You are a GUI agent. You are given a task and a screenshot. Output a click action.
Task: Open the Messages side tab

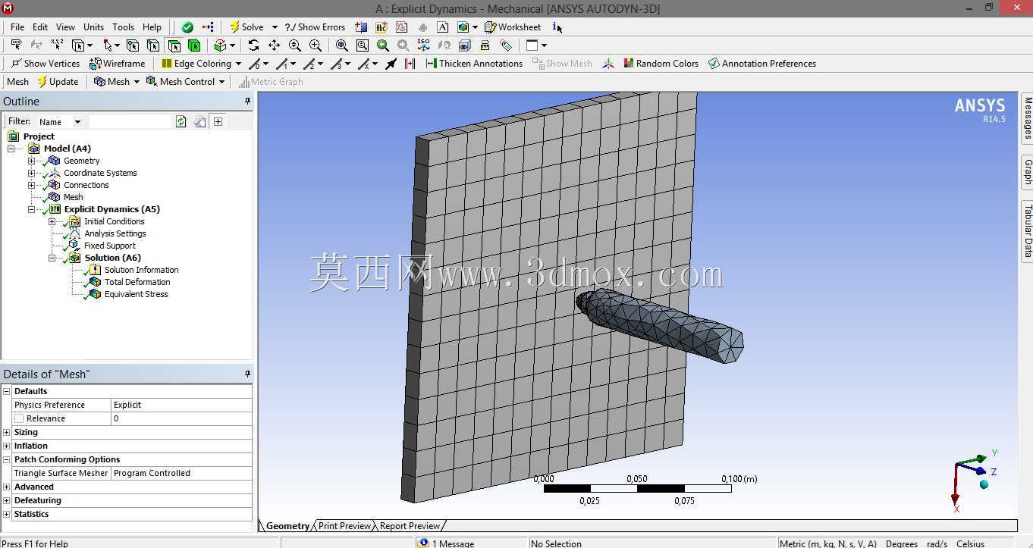point(1028,117)
